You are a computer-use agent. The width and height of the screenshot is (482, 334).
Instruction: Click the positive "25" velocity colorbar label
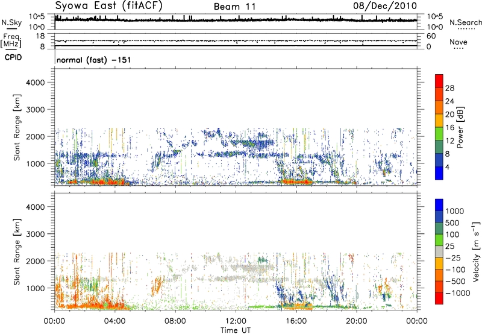click(449, 246)
